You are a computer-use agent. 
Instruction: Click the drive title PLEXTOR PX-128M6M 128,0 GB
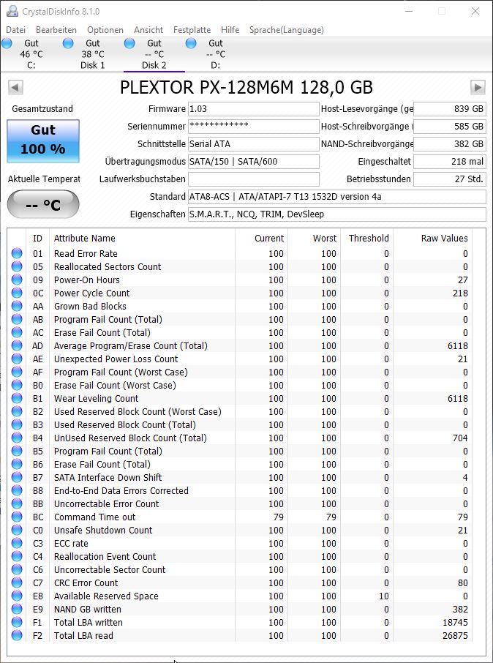coord(246,88)
